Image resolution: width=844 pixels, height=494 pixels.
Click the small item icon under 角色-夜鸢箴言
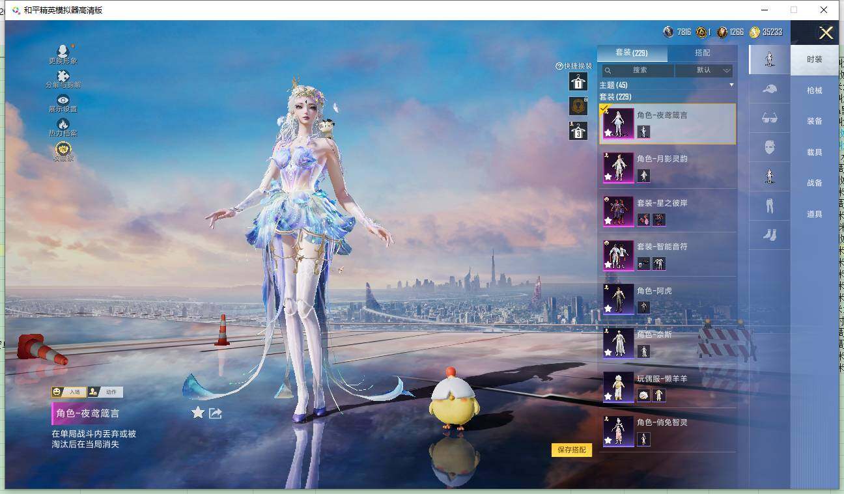pyautogui.click(x=643, y=132)
